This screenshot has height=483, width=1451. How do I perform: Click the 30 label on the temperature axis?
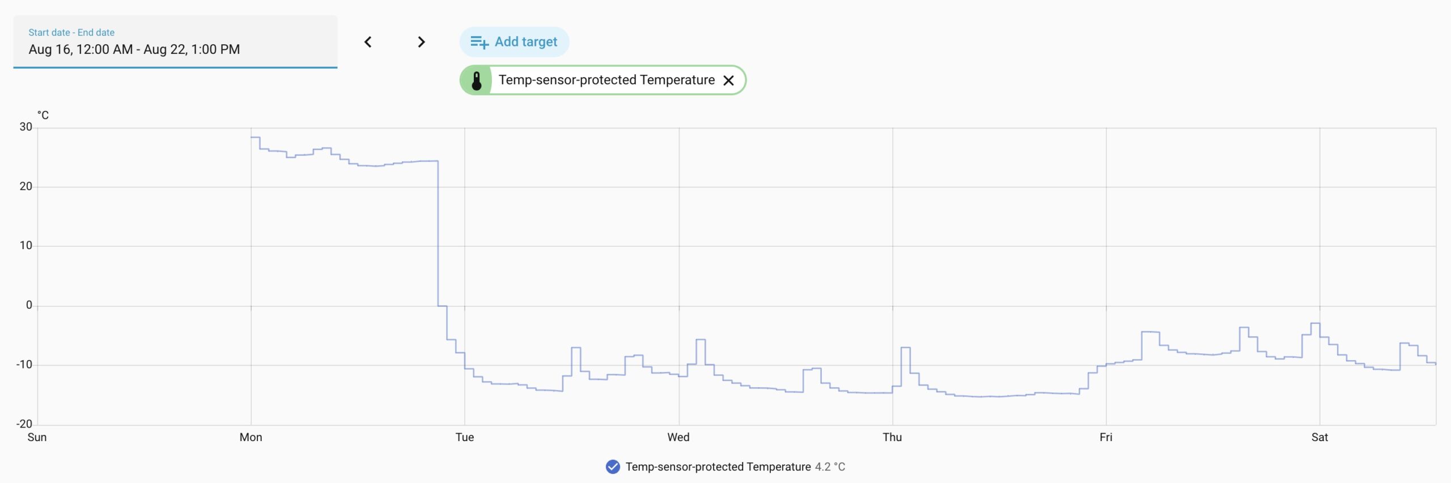click(x=26, y=127)
